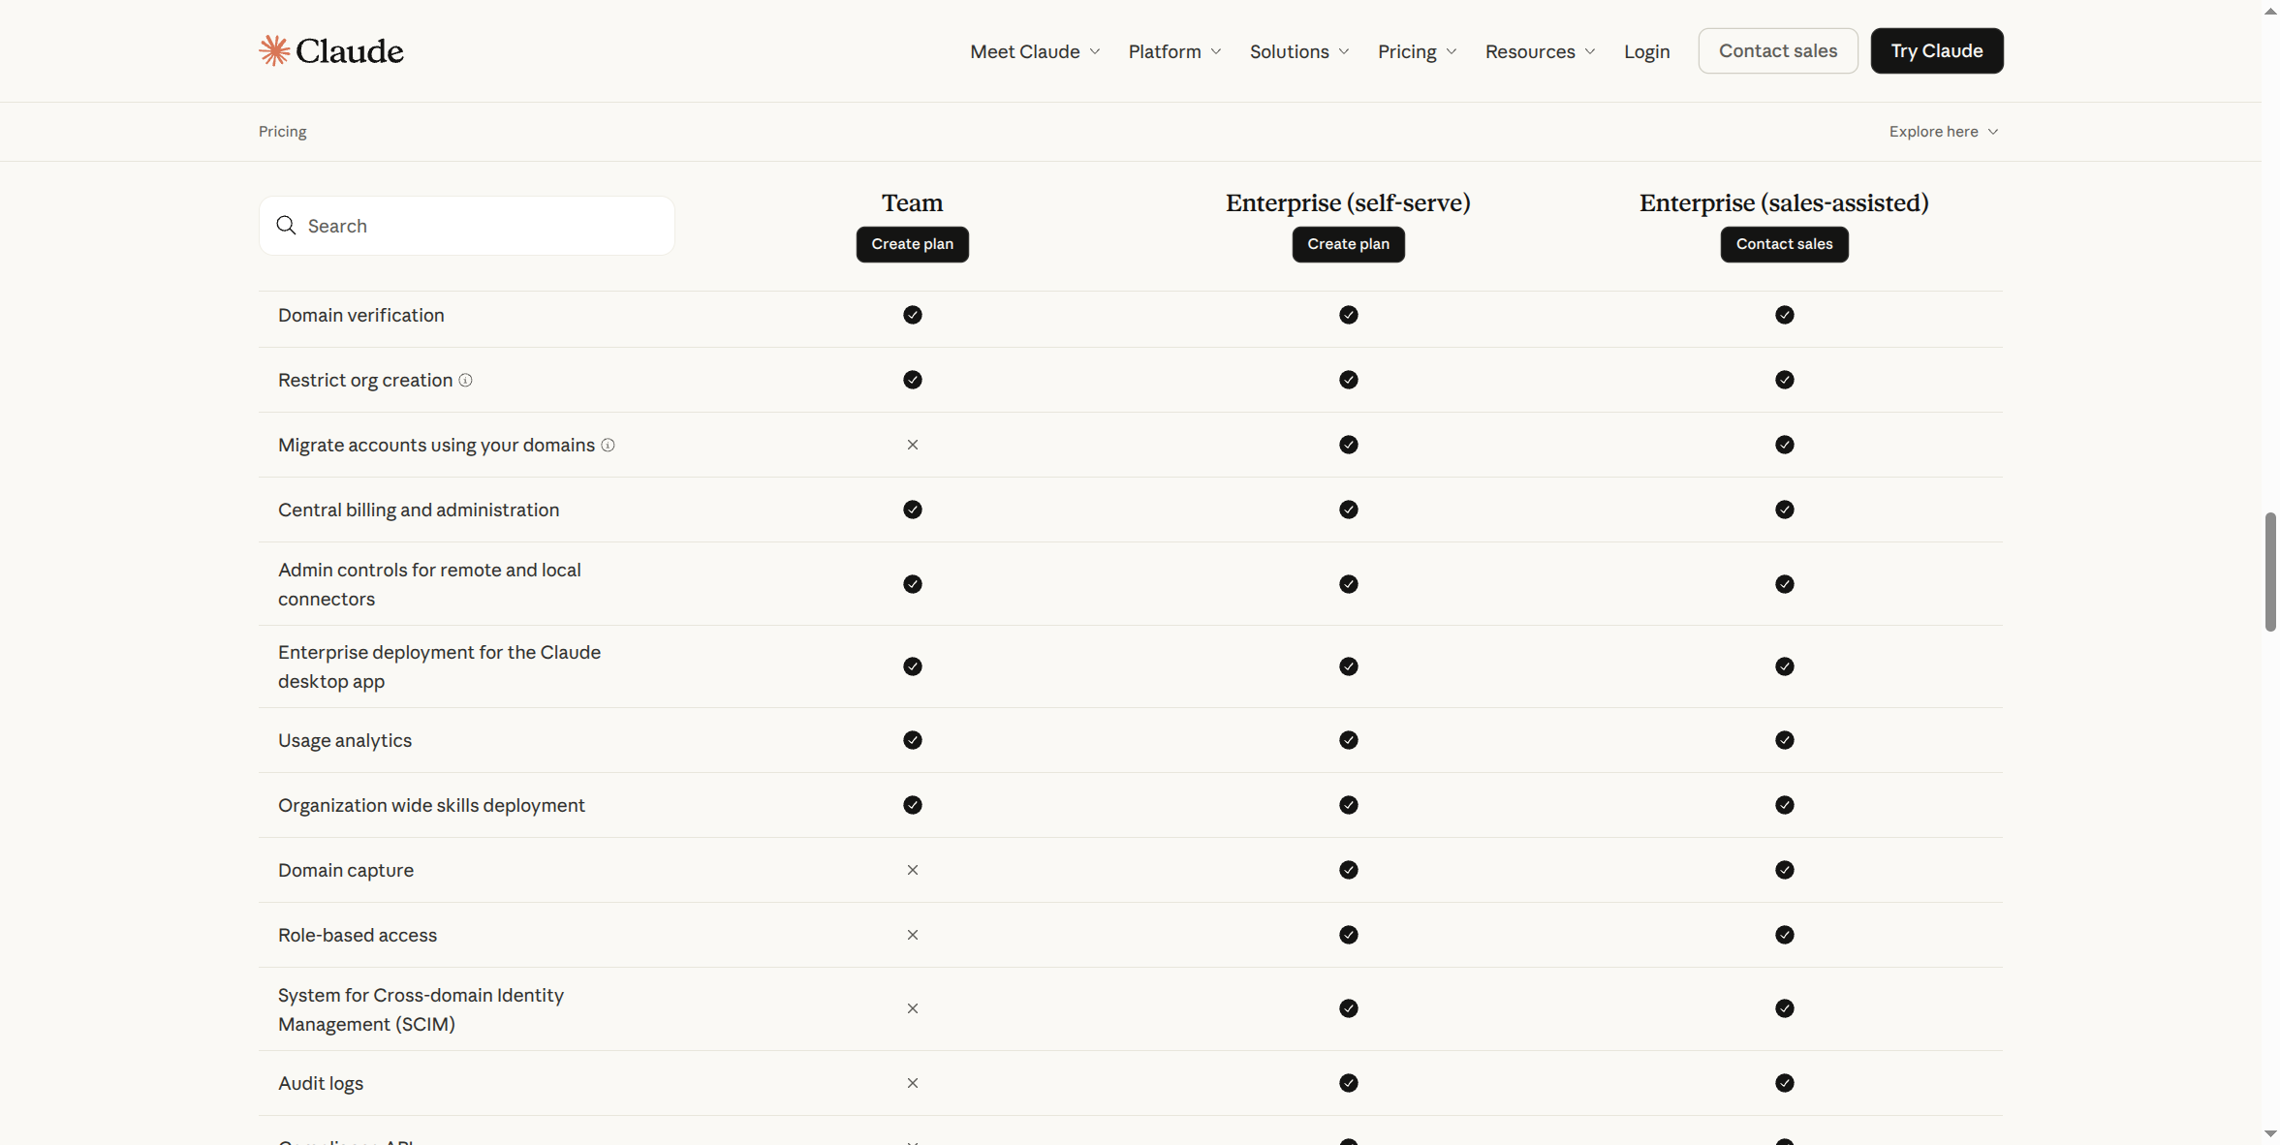Click the Domain verification row label
This screenshot has width=2280, height=1145.
coord(361,315)
